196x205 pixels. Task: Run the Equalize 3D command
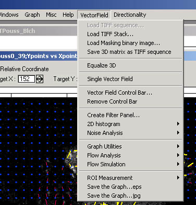coord(131,65)
